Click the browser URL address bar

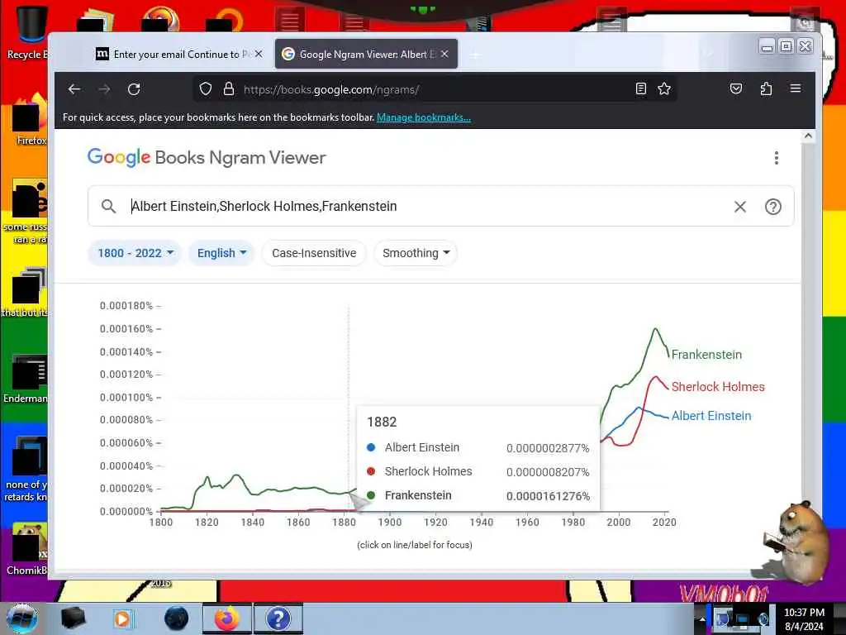point(435,89)
